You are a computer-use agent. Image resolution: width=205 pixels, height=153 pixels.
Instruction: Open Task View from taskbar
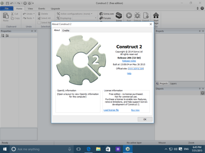point(78,149)
